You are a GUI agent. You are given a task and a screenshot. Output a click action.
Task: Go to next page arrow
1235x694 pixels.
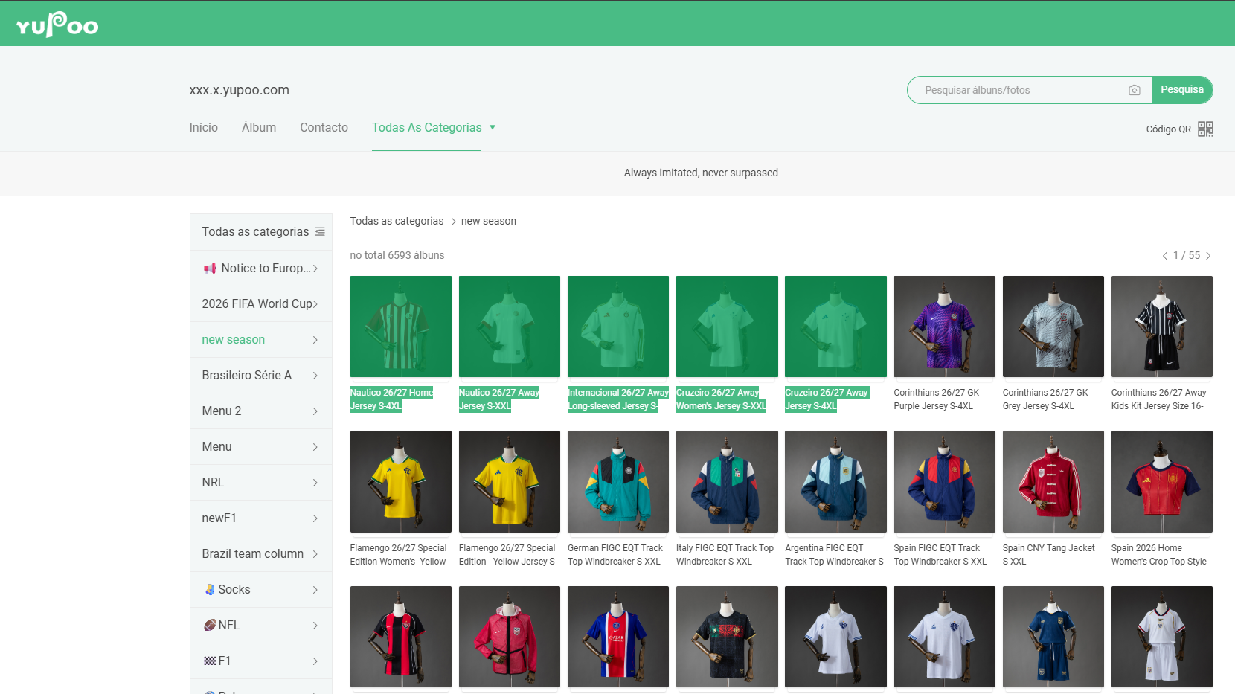[x=1208, y=256]
